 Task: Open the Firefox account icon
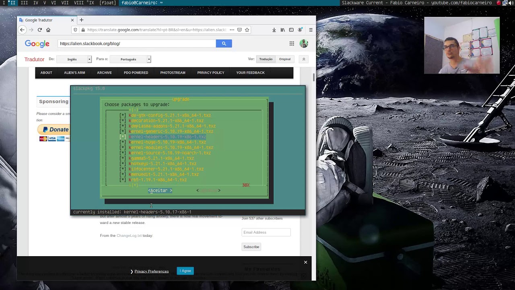(300, 30)
